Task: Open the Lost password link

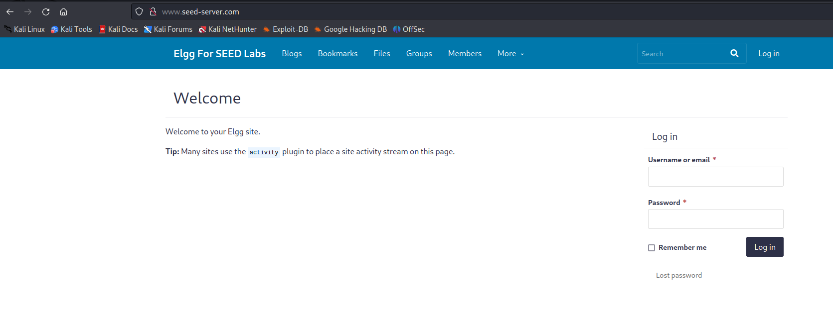Action: (x=678, y=275)
